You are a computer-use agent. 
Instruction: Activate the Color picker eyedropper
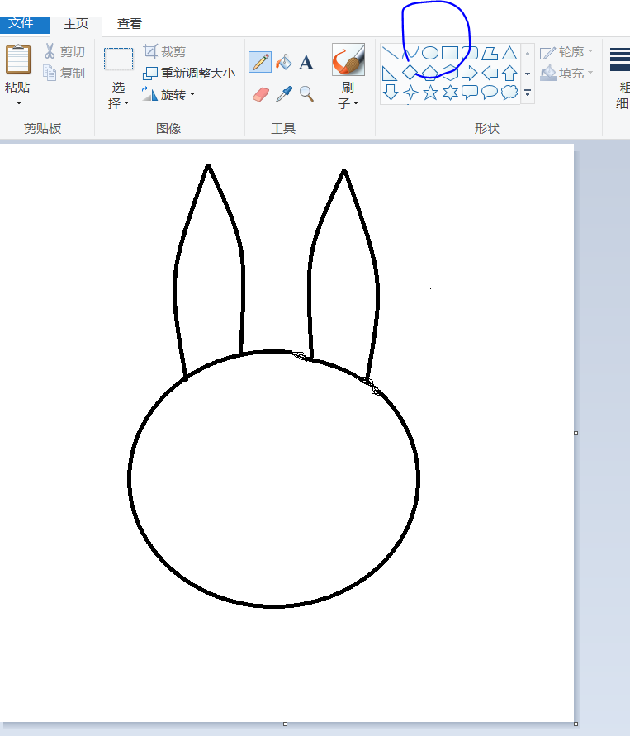tap(283, 94)
